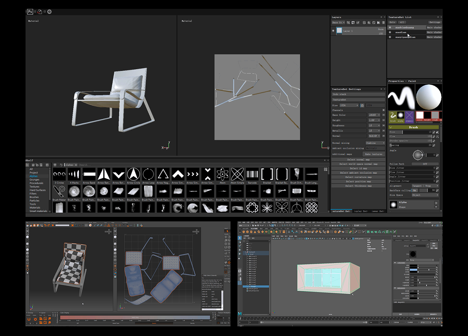Click the Photoshop export icon in the top bar
The width and height of the screenshot is (468, 336).
pyautogui.click(x=29, y=12)
